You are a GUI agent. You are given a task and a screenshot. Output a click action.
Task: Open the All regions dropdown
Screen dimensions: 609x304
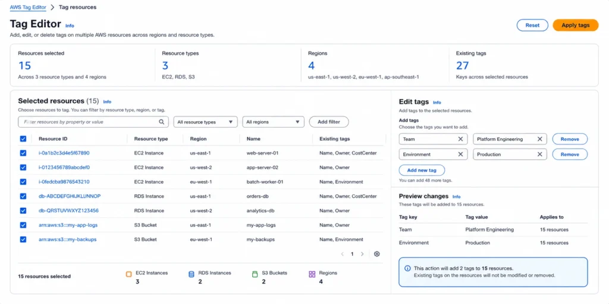(273, 122)
